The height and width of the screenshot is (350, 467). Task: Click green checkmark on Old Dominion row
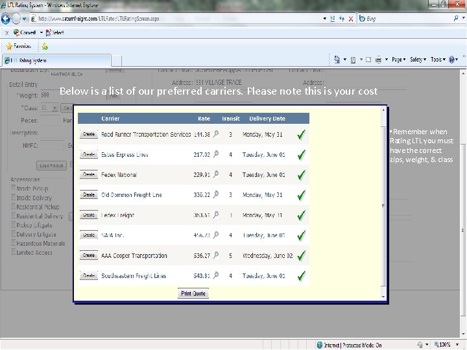coord(301,195)
